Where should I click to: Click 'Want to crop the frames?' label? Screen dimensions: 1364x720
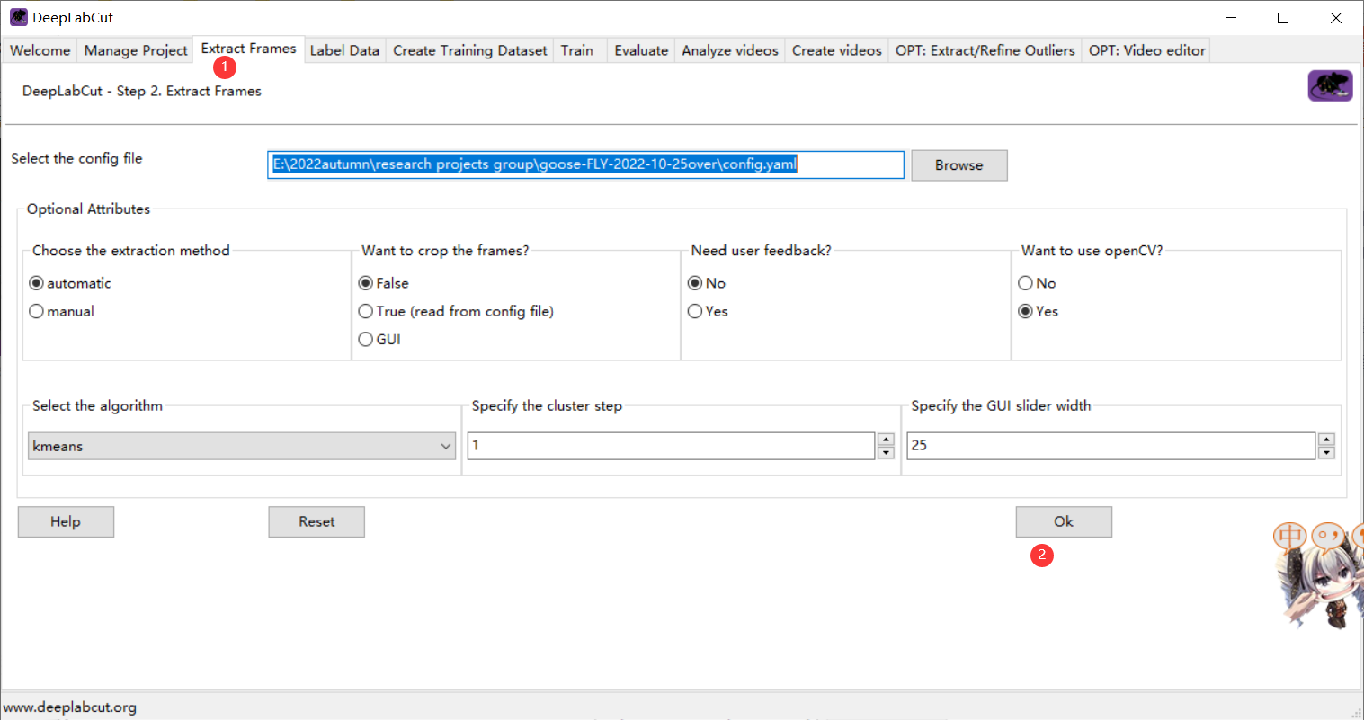point(445,251)
